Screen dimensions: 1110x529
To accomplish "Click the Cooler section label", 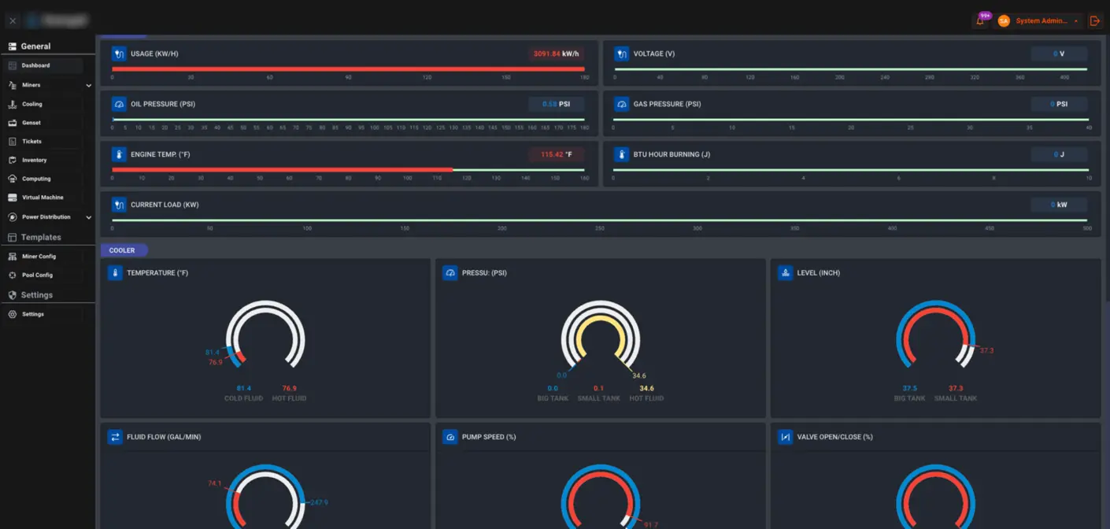I will pos(122,250).
